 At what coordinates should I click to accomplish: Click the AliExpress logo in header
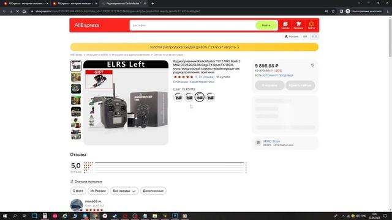click(87, 25)
